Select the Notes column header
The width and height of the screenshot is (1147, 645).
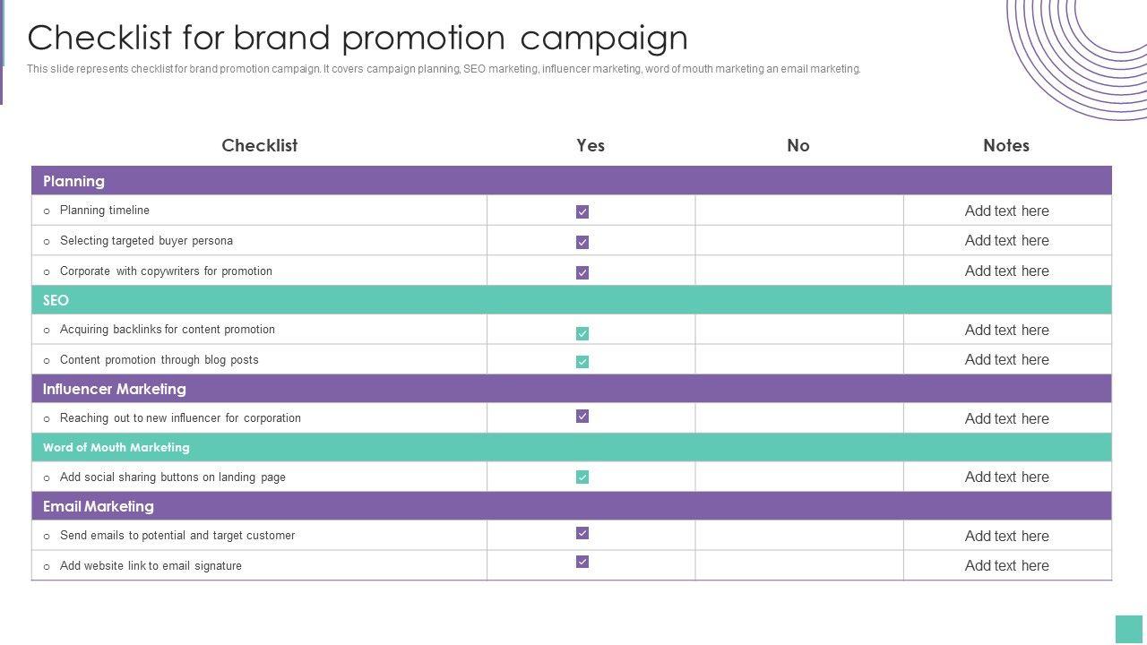1005,145
